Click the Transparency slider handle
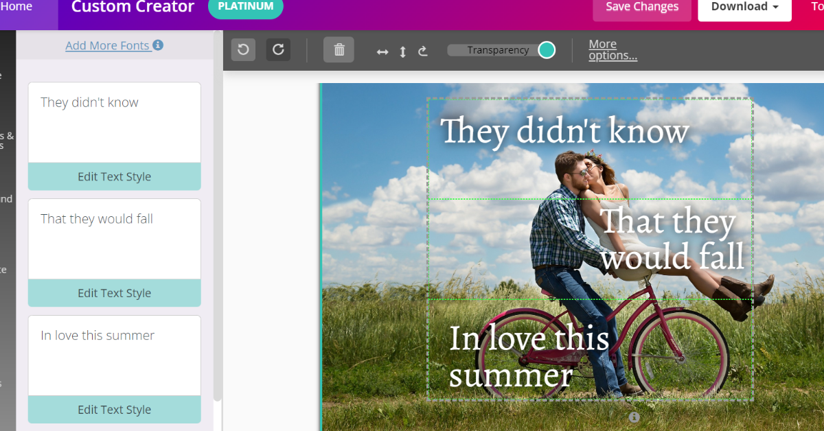This screenshot has width=824, height=431. pos(547,50)
